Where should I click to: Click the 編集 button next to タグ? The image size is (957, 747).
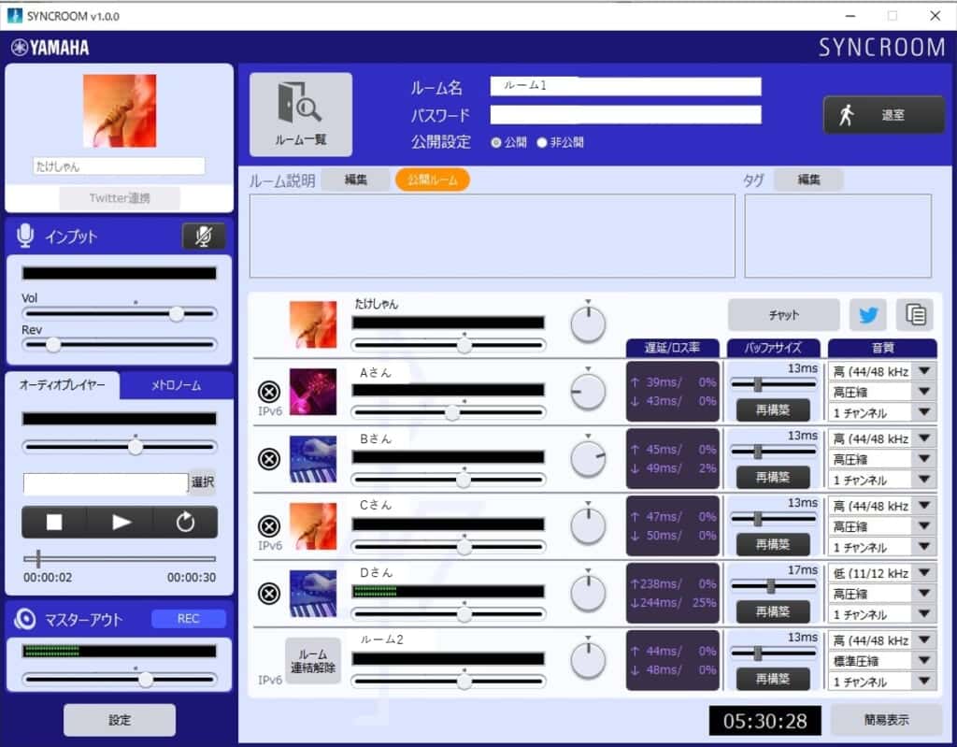(x=808, y=180)
